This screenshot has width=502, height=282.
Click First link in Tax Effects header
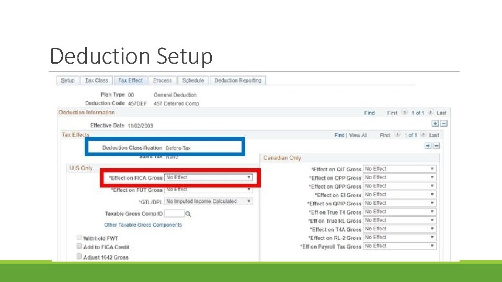pos(385,135)
